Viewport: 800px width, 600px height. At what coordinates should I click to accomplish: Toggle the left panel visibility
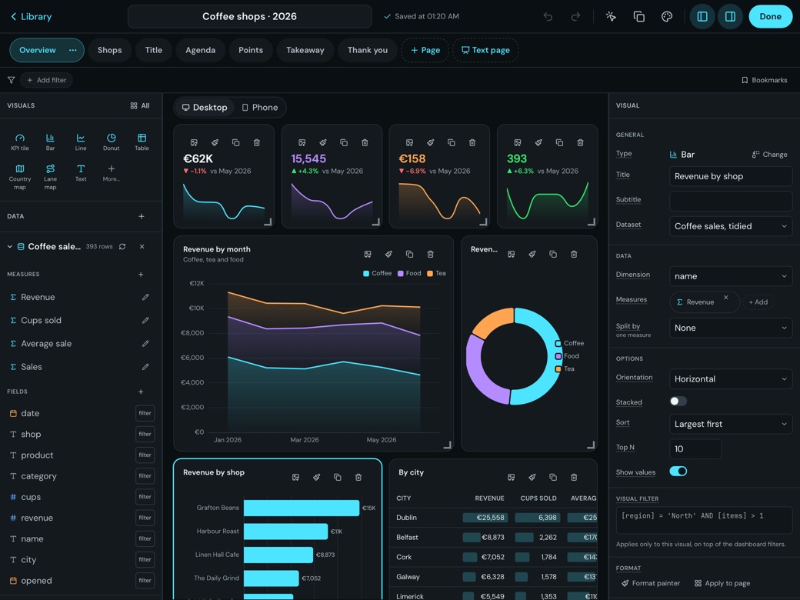(702, 16)
